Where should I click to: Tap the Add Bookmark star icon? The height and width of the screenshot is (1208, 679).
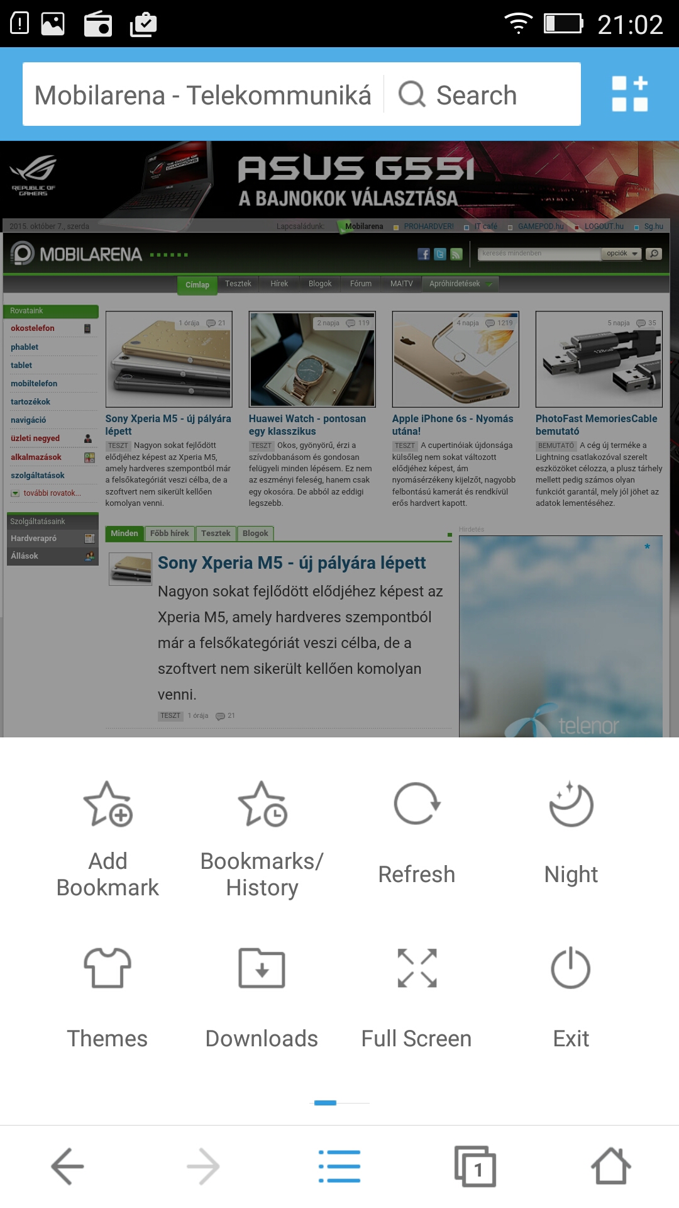tap(108, 803)
